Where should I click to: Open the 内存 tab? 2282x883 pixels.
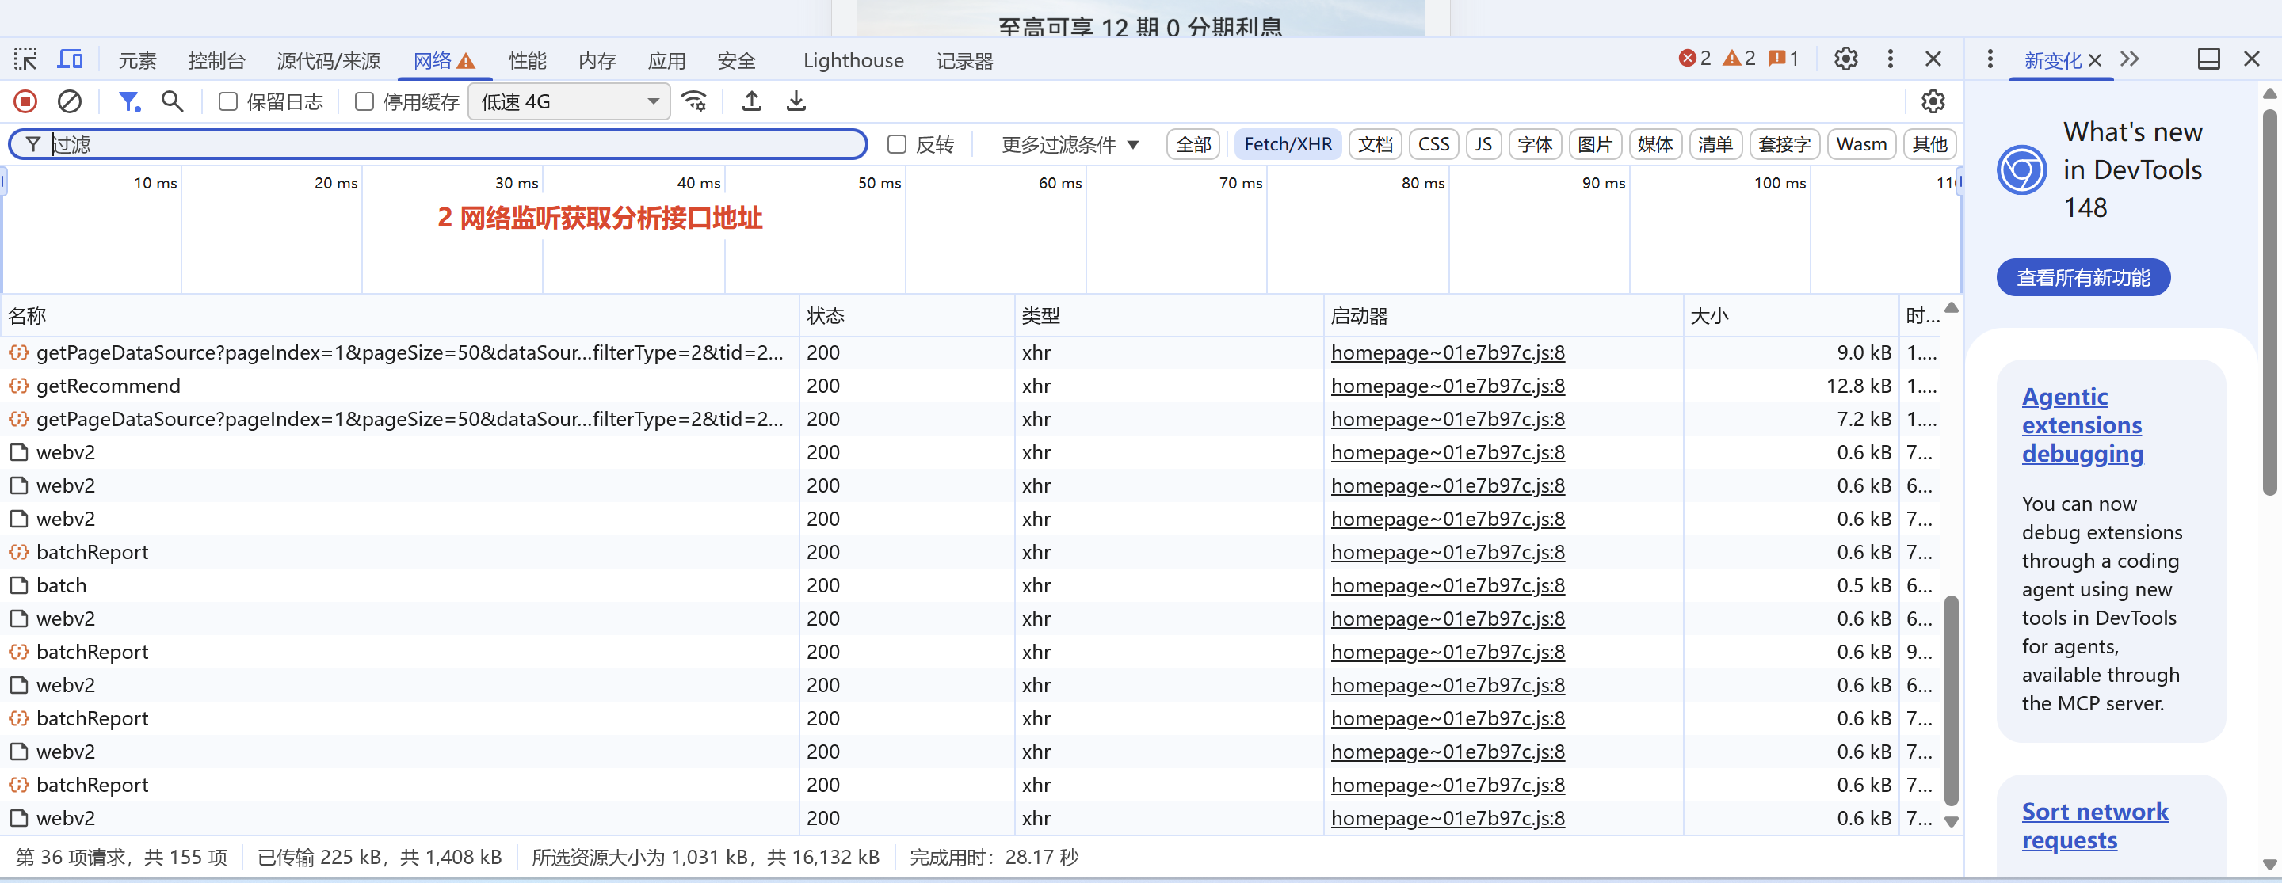pyautogui.click(x=597, y=60)
